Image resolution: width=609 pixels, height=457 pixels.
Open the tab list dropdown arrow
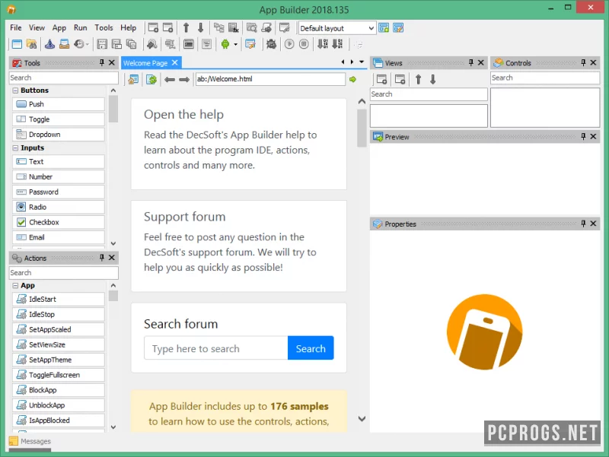pyautogui.click(x=362, y=62)
